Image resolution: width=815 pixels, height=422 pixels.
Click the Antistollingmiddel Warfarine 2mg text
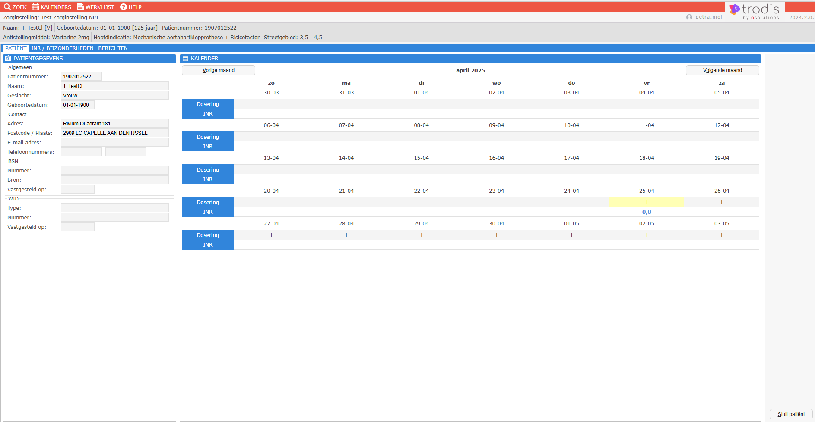tap(46, 38)
